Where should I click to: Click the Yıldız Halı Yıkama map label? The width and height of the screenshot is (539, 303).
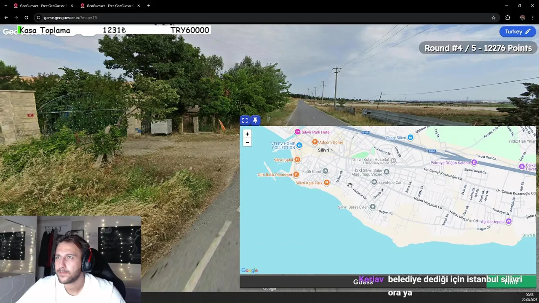pyautogui.click(x=523, y=141)
